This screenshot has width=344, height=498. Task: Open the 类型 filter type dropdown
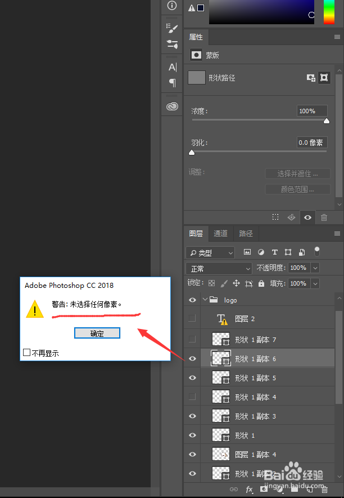click(x=210, y=253)
